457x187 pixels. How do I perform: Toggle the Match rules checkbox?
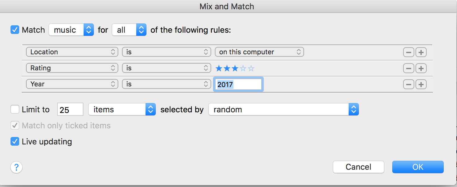pyautogui.click(x=15, y=30)
